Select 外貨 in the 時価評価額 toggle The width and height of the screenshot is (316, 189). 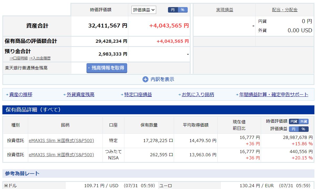pyautogui.click(x=303, y=121)
